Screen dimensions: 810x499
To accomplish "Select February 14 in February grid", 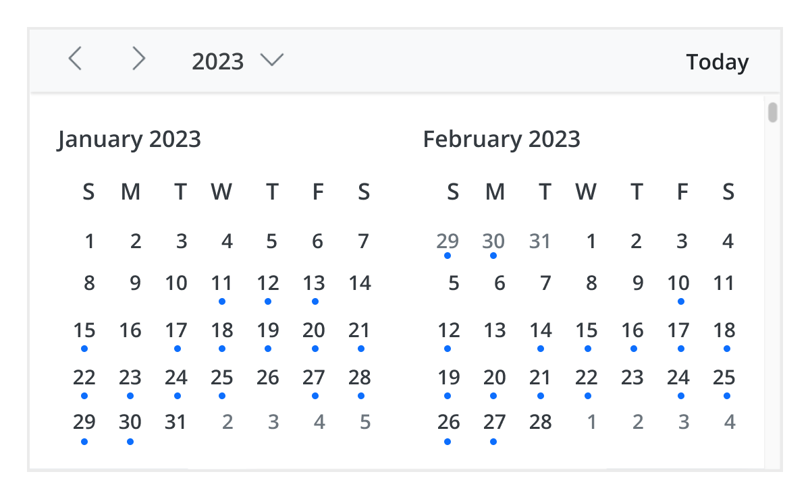I will (540, 330).
